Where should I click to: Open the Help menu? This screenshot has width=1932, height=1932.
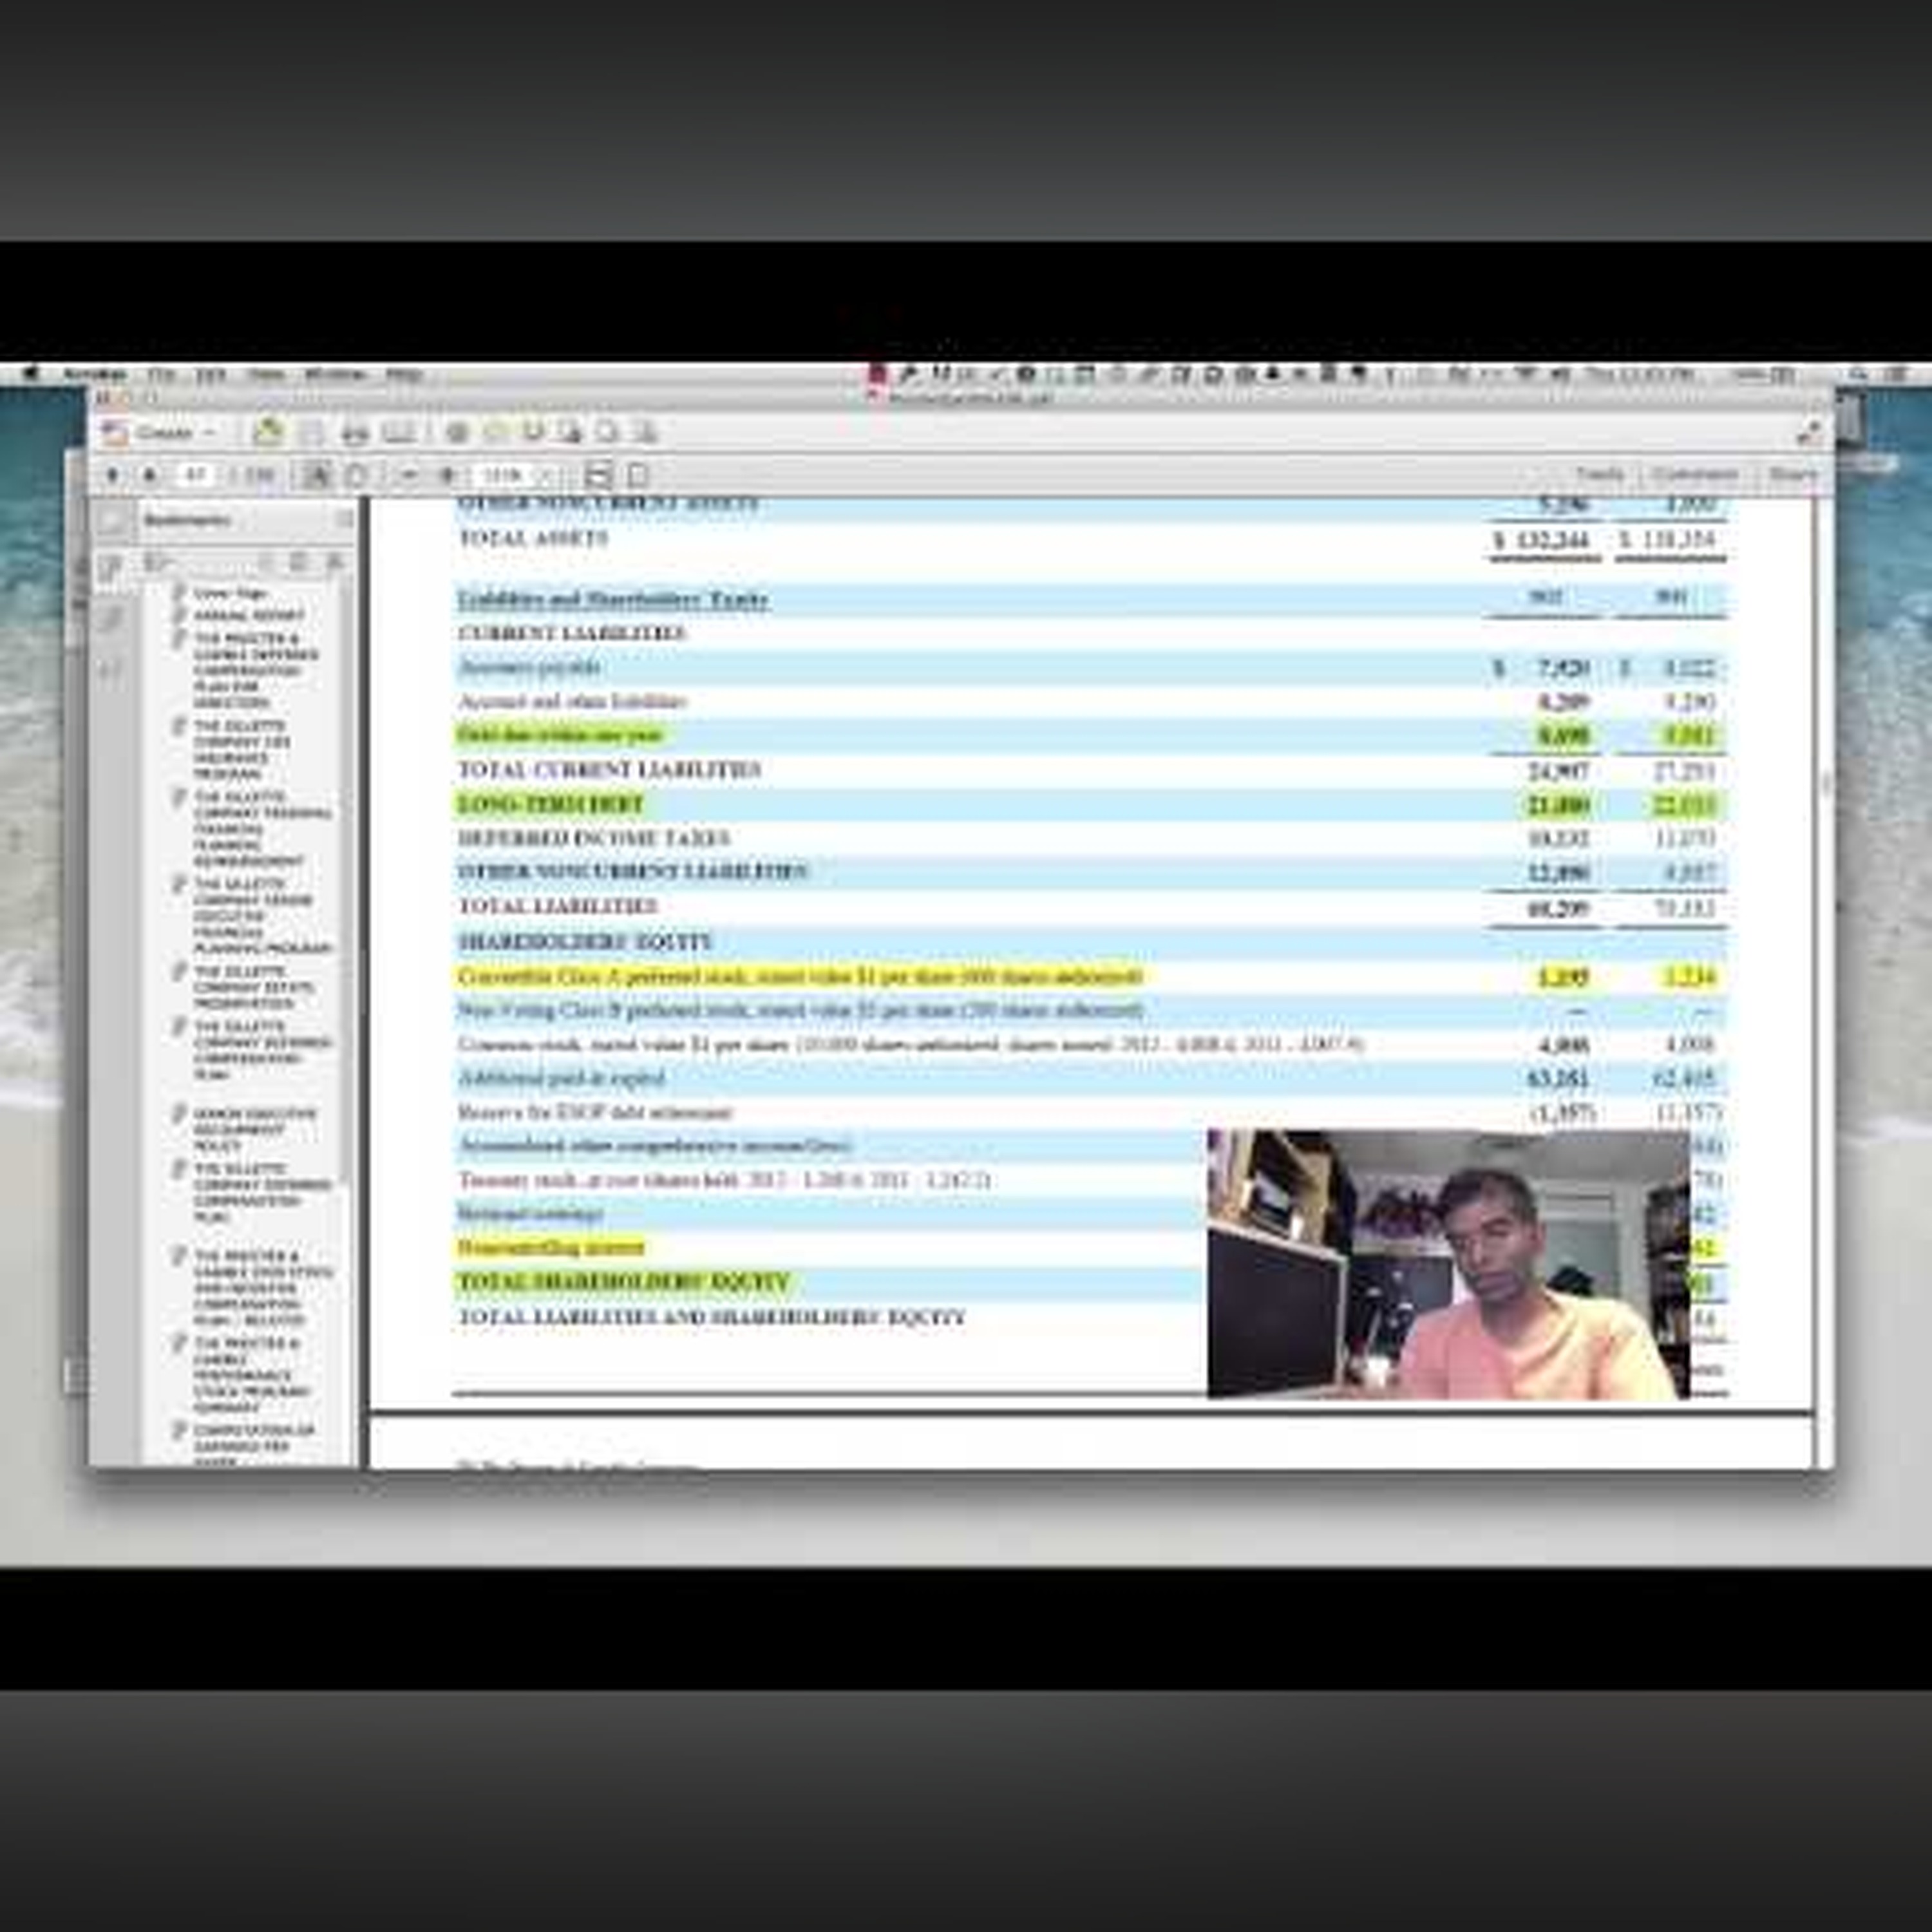404,375
